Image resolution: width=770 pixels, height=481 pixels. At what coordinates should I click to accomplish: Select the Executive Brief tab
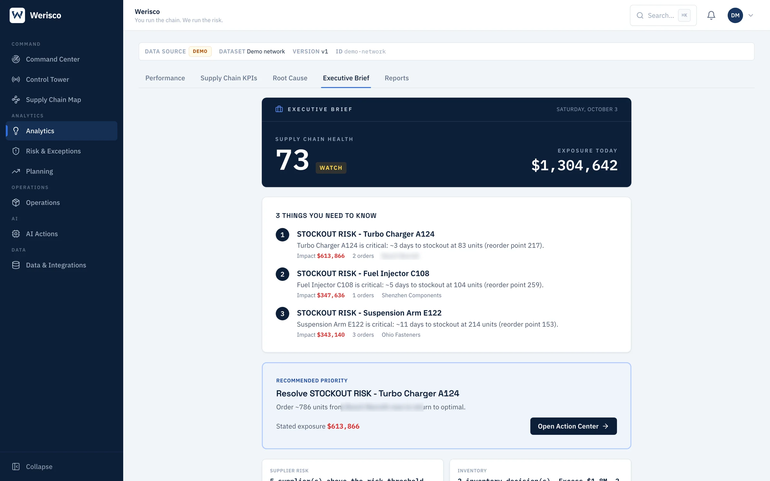click(346, 78)
